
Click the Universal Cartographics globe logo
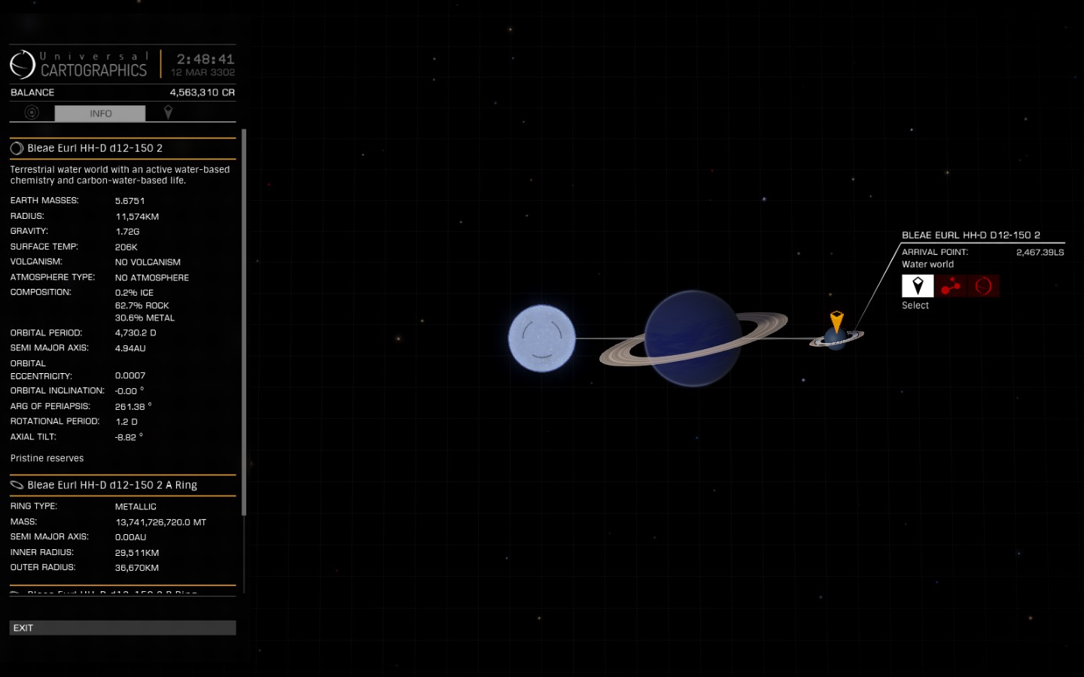23,65
